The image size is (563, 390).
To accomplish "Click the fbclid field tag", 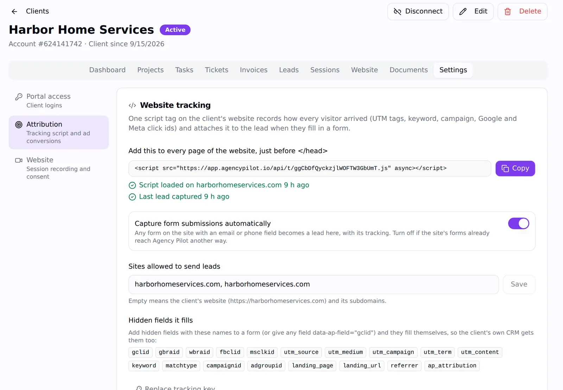I will pos(230,352).
